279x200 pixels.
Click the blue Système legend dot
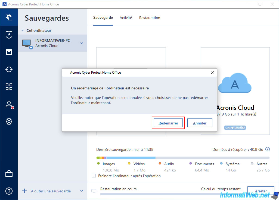click(221, 163)
